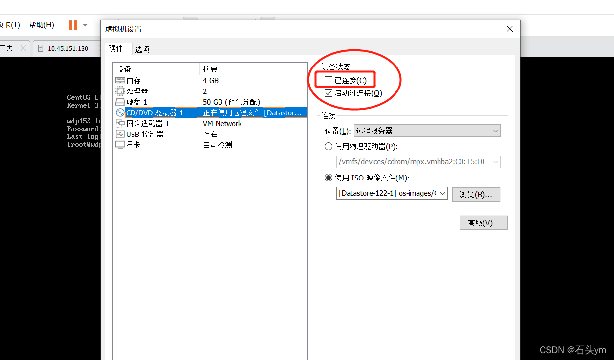Click the 50 GB (预先分配) summary

point(232,102)
